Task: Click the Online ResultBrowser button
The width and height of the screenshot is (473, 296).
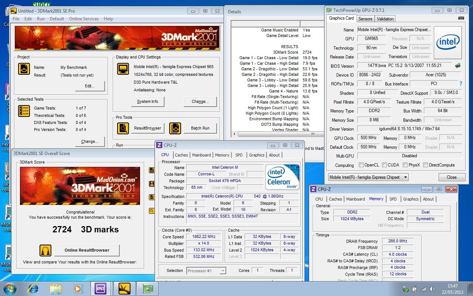Action: click(87, 250)
